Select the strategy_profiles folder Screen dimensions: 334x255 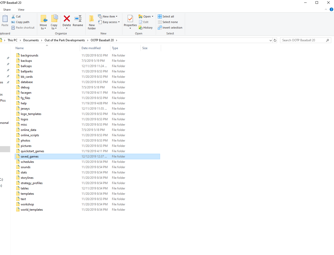pyautogui.click(x=32, y=183)
